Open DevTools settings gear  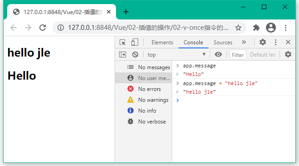coord(263,42)
